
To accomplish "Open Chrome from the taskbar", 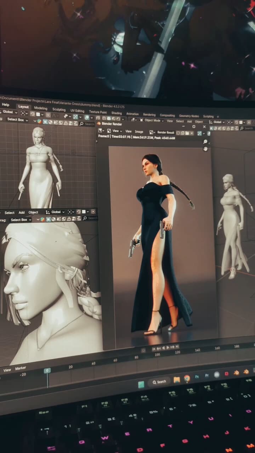I will 187,378.
